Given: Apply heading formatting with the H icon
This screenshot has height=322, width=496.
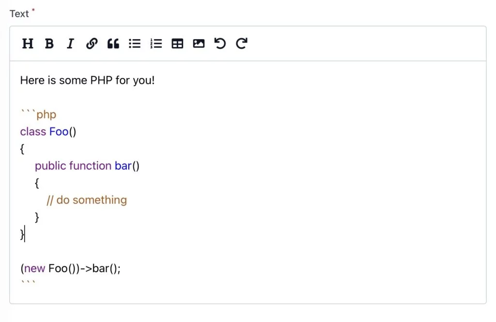Looking at the screenshot, I should coord(28,43).
